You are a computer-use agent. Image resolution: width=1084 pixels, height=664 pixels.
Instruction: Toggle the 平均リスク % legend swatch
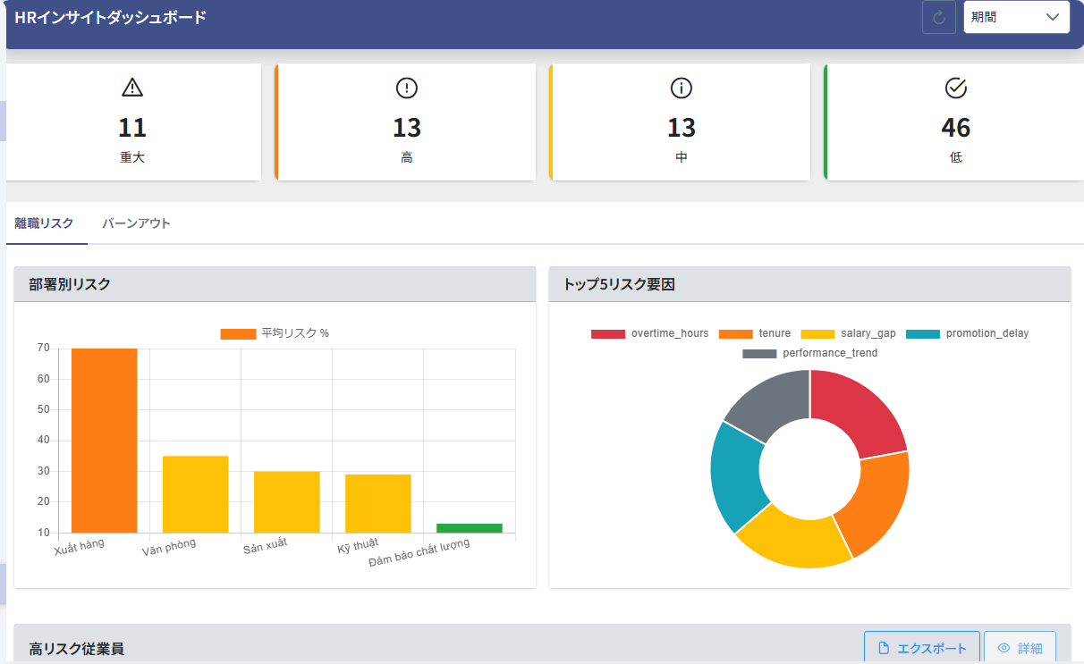pyautogui.click(x=238, y=333)
